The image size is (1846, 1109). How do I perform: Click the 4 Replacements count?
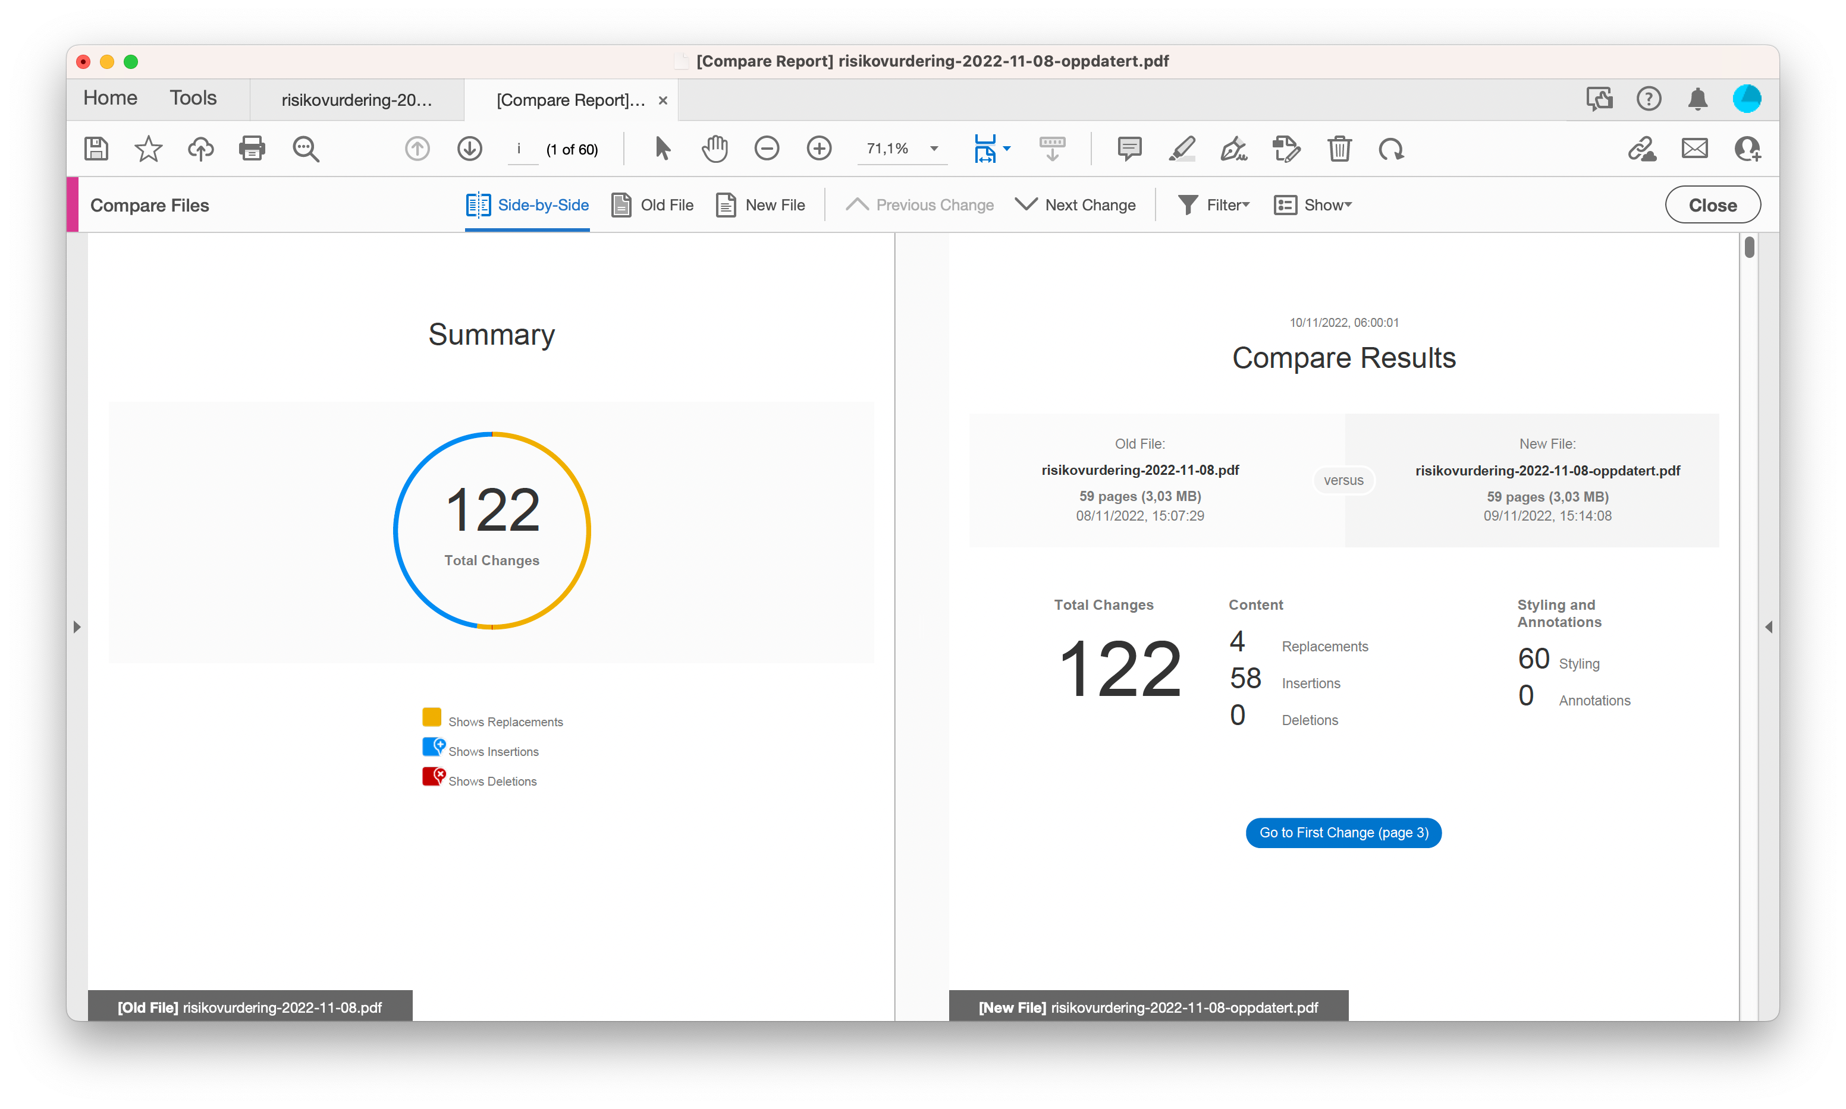(x=1236, y=641)
